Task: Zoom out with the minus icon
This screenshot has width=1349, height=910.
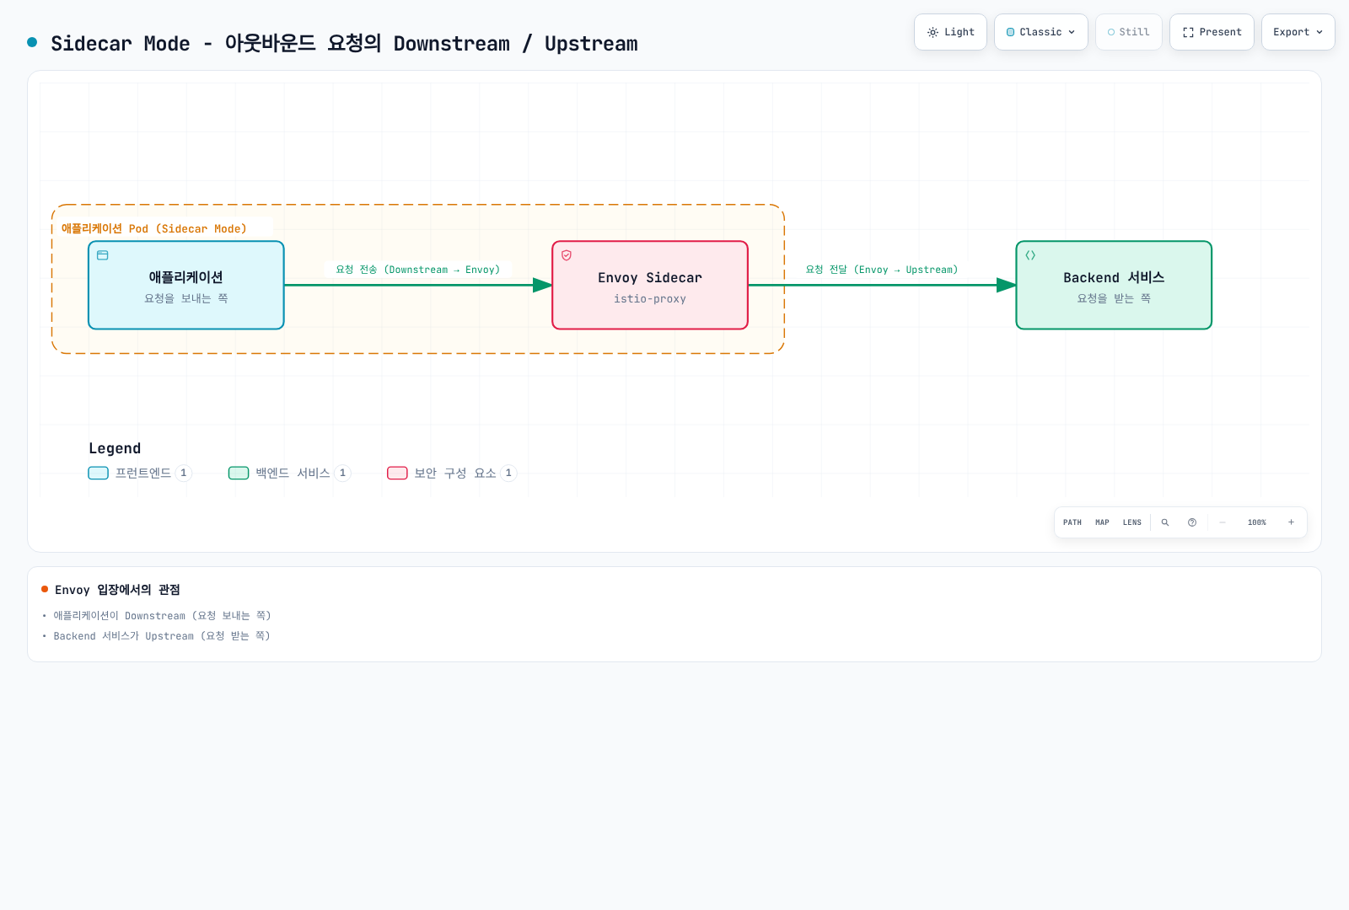Action: pyautogui.click(x=1223, y=522)
